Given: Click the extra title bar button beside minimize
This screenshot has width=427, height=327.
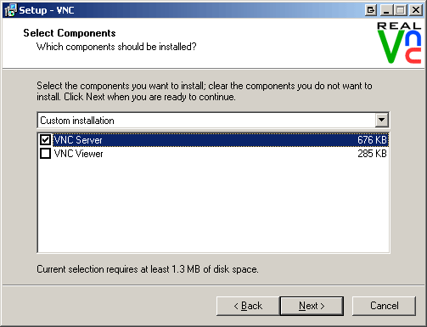Looking at the screenshot, I should [370, 10].
